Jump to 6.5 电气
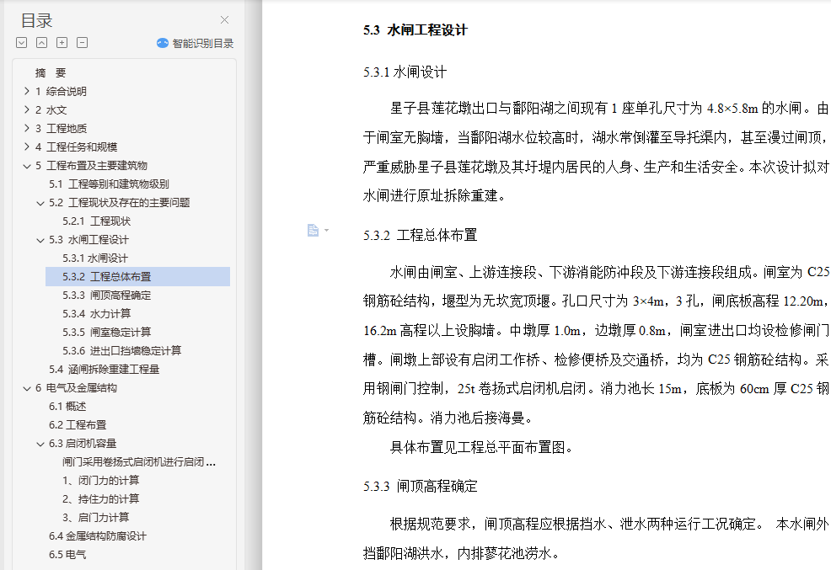The height and width of the screenshot is (570, 831). coord(67,555)
